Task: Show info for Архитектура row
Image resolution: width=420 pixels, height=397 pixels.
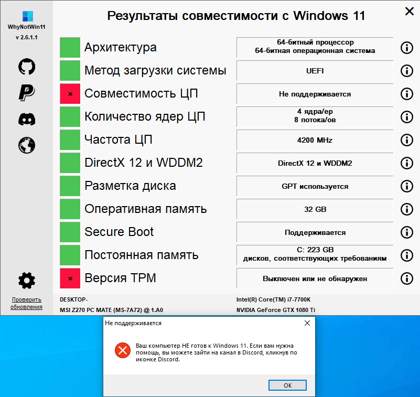Action: [406, 48]
